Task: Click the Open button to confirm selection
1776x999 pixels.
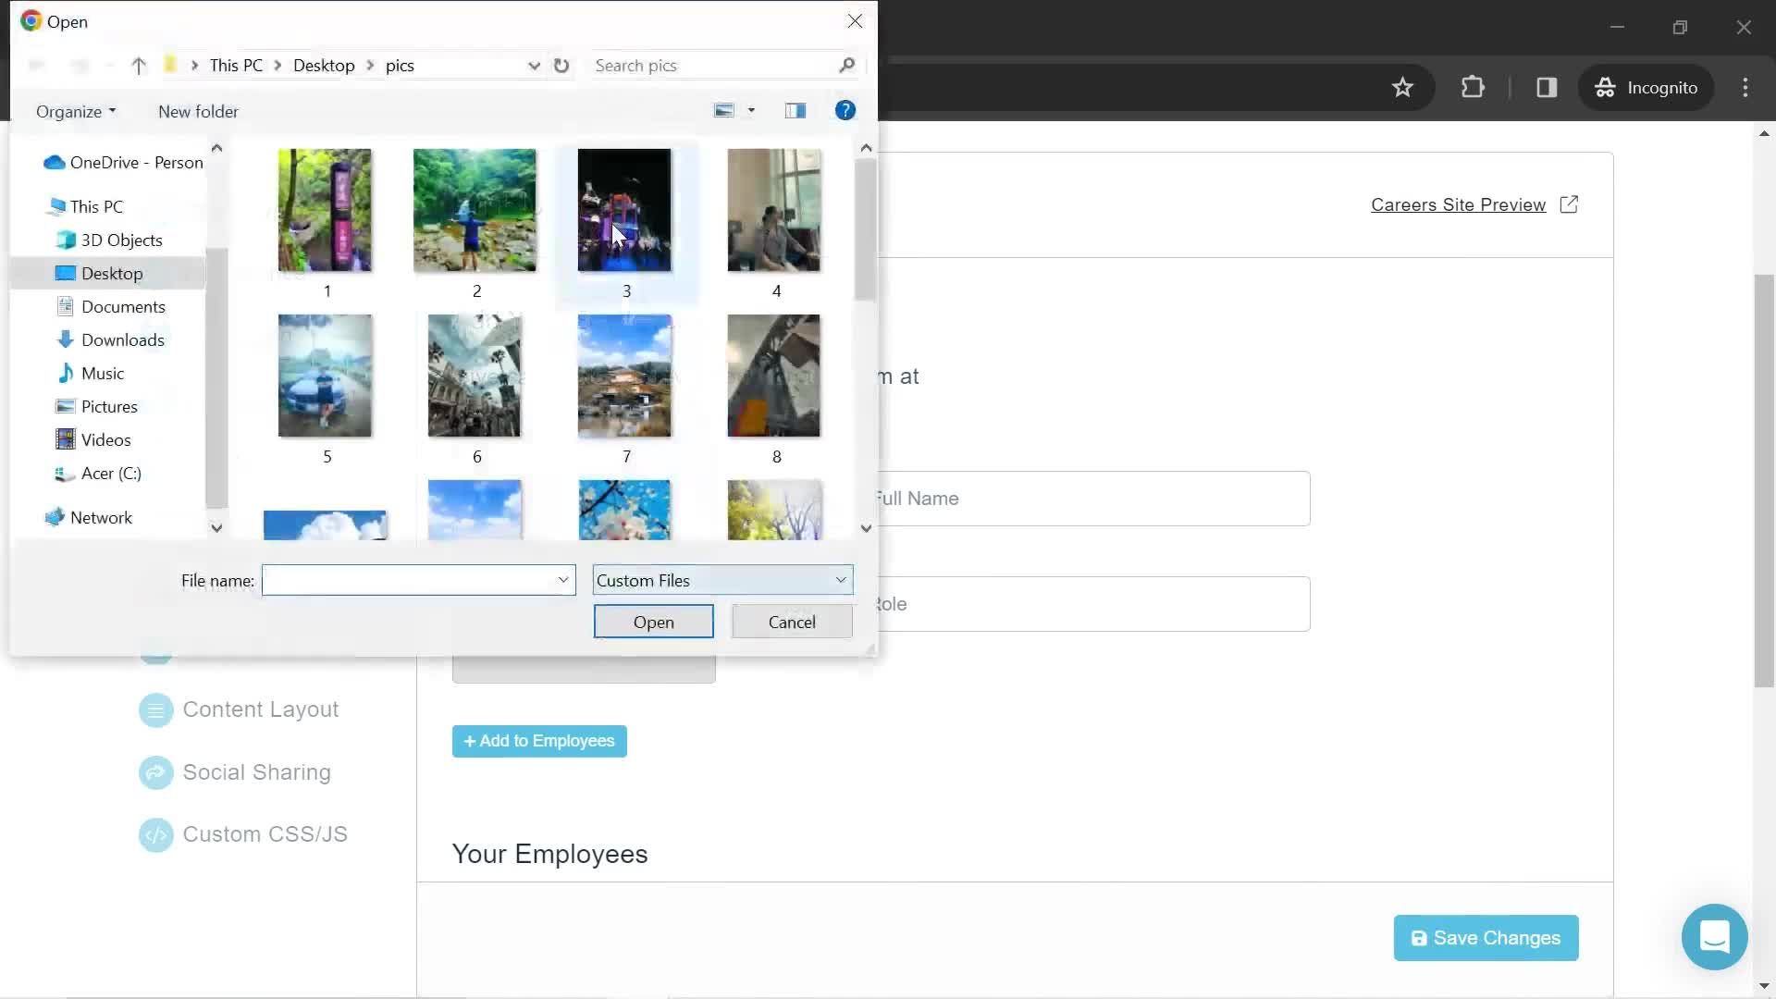Action: coord(652,623)
